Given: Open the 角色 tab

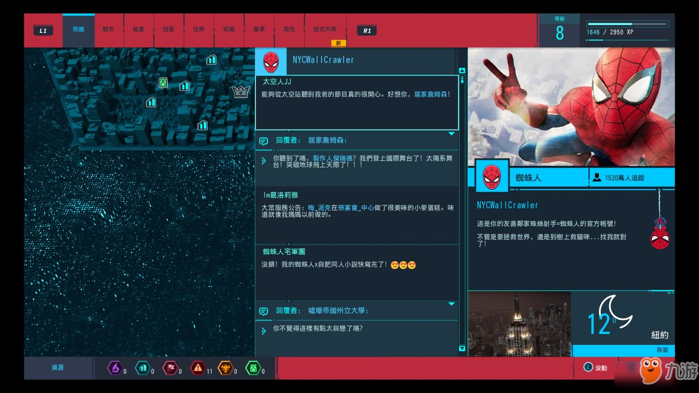Looking at the screenshot, I should 289,30.
